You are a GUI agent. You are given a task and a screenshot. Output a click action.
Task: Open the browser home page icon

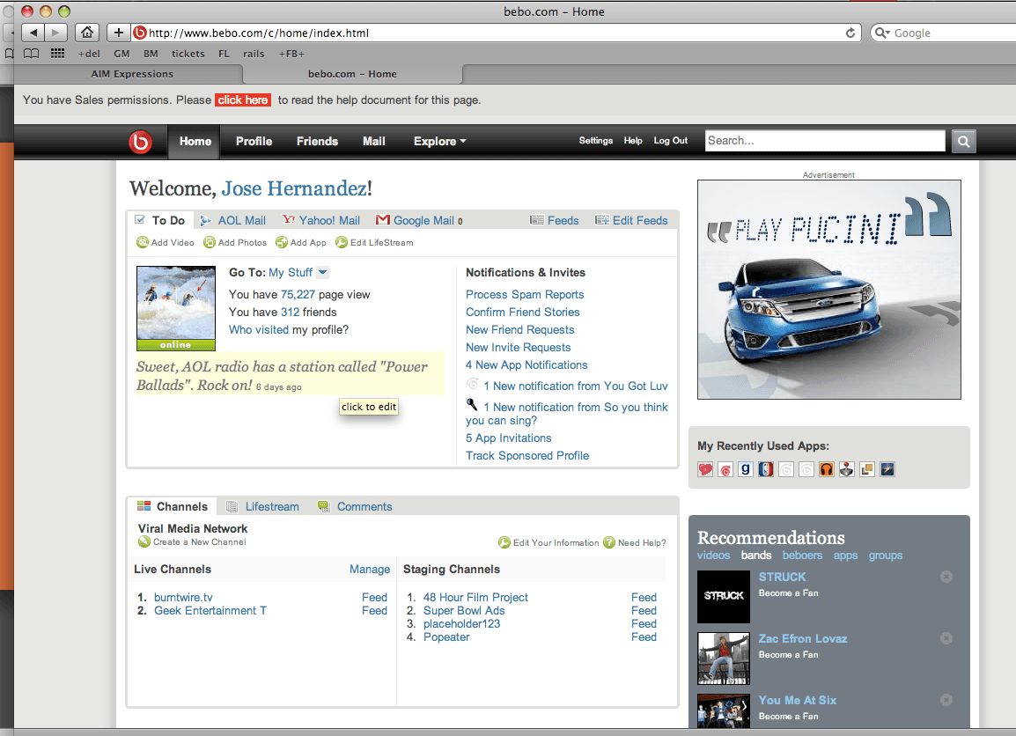coord(87,33)
